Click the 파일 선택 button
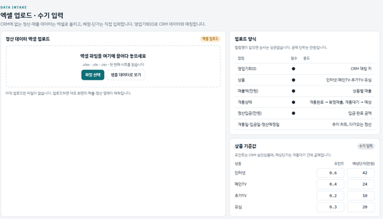 [x=93, y=75]
